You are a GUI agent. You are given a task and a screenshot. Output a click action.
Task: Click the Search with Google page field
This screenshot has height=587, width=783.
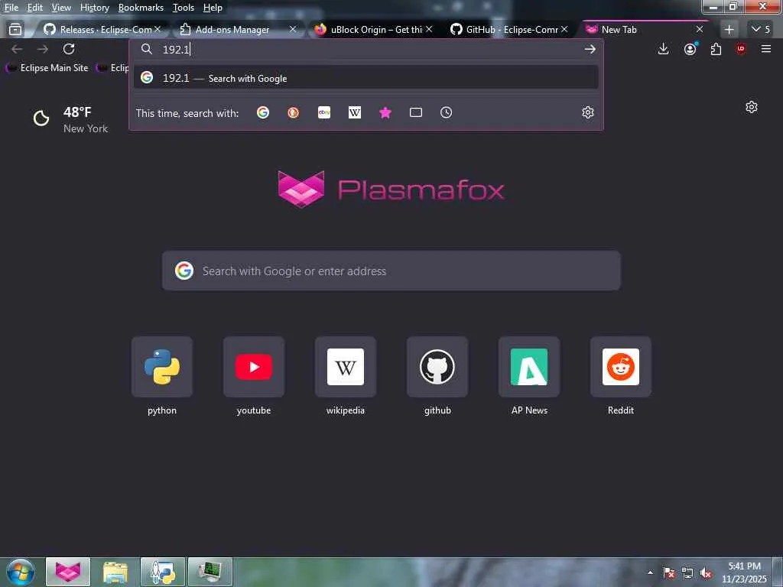391,271
